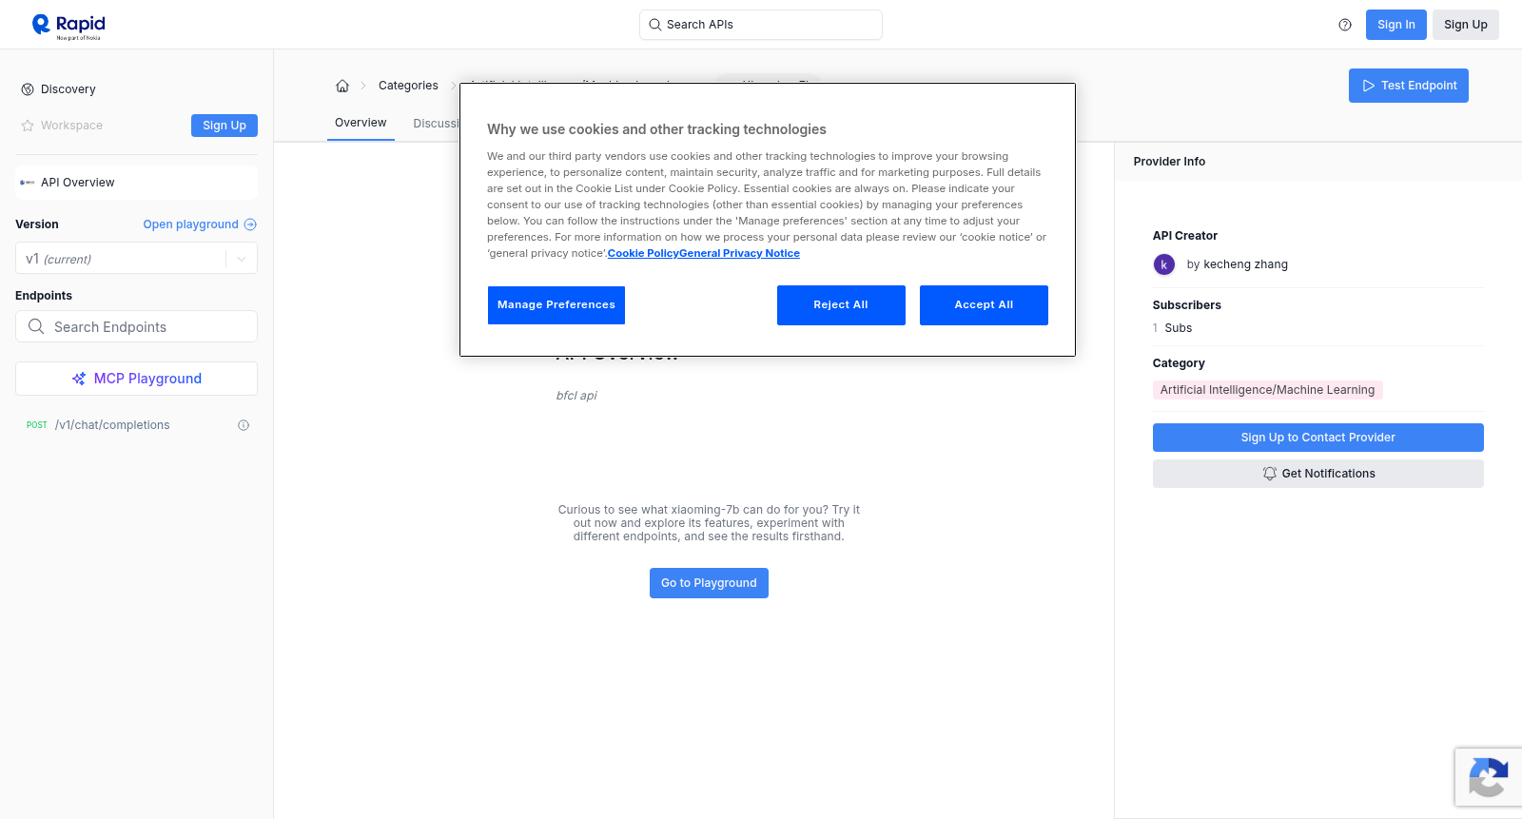1522x819 pixels.
Task: Select API Overview in the sidebar
Action: tap(136, 183)
